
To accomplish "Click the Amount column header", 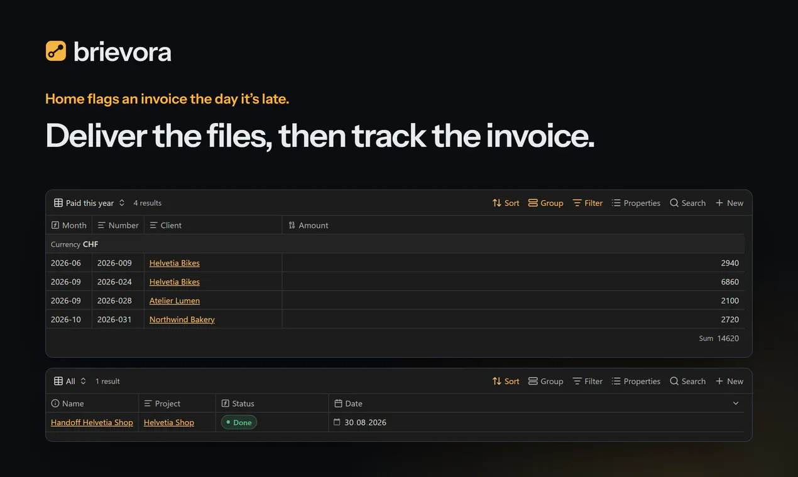I will [513, 225].
